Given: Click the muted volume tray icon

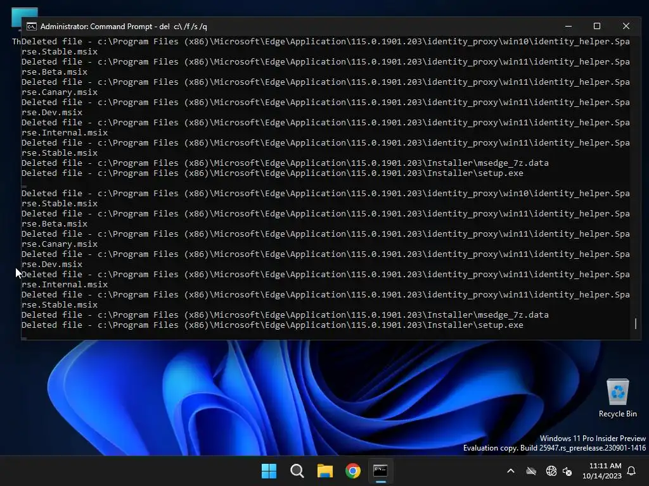Looking at the screenshot, I should pyautogui.click(x=567, y=471).
